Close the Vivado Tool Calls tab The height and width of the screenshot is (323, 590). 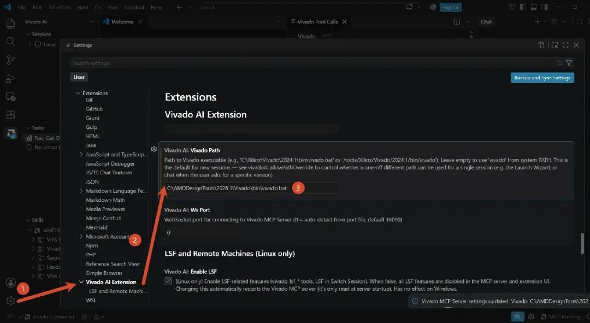(x=344, y=22)
